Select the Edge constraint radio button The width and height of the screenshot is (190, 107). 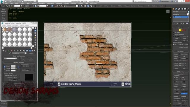(181, 77)
